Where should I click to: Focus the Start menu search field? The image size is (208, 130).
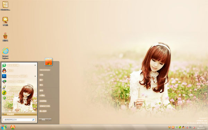pos(19,120)
